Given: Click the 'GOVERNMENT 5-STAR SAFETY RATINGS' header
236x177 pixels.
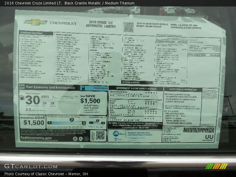Looking at the screenshot, I should point(136,88).
